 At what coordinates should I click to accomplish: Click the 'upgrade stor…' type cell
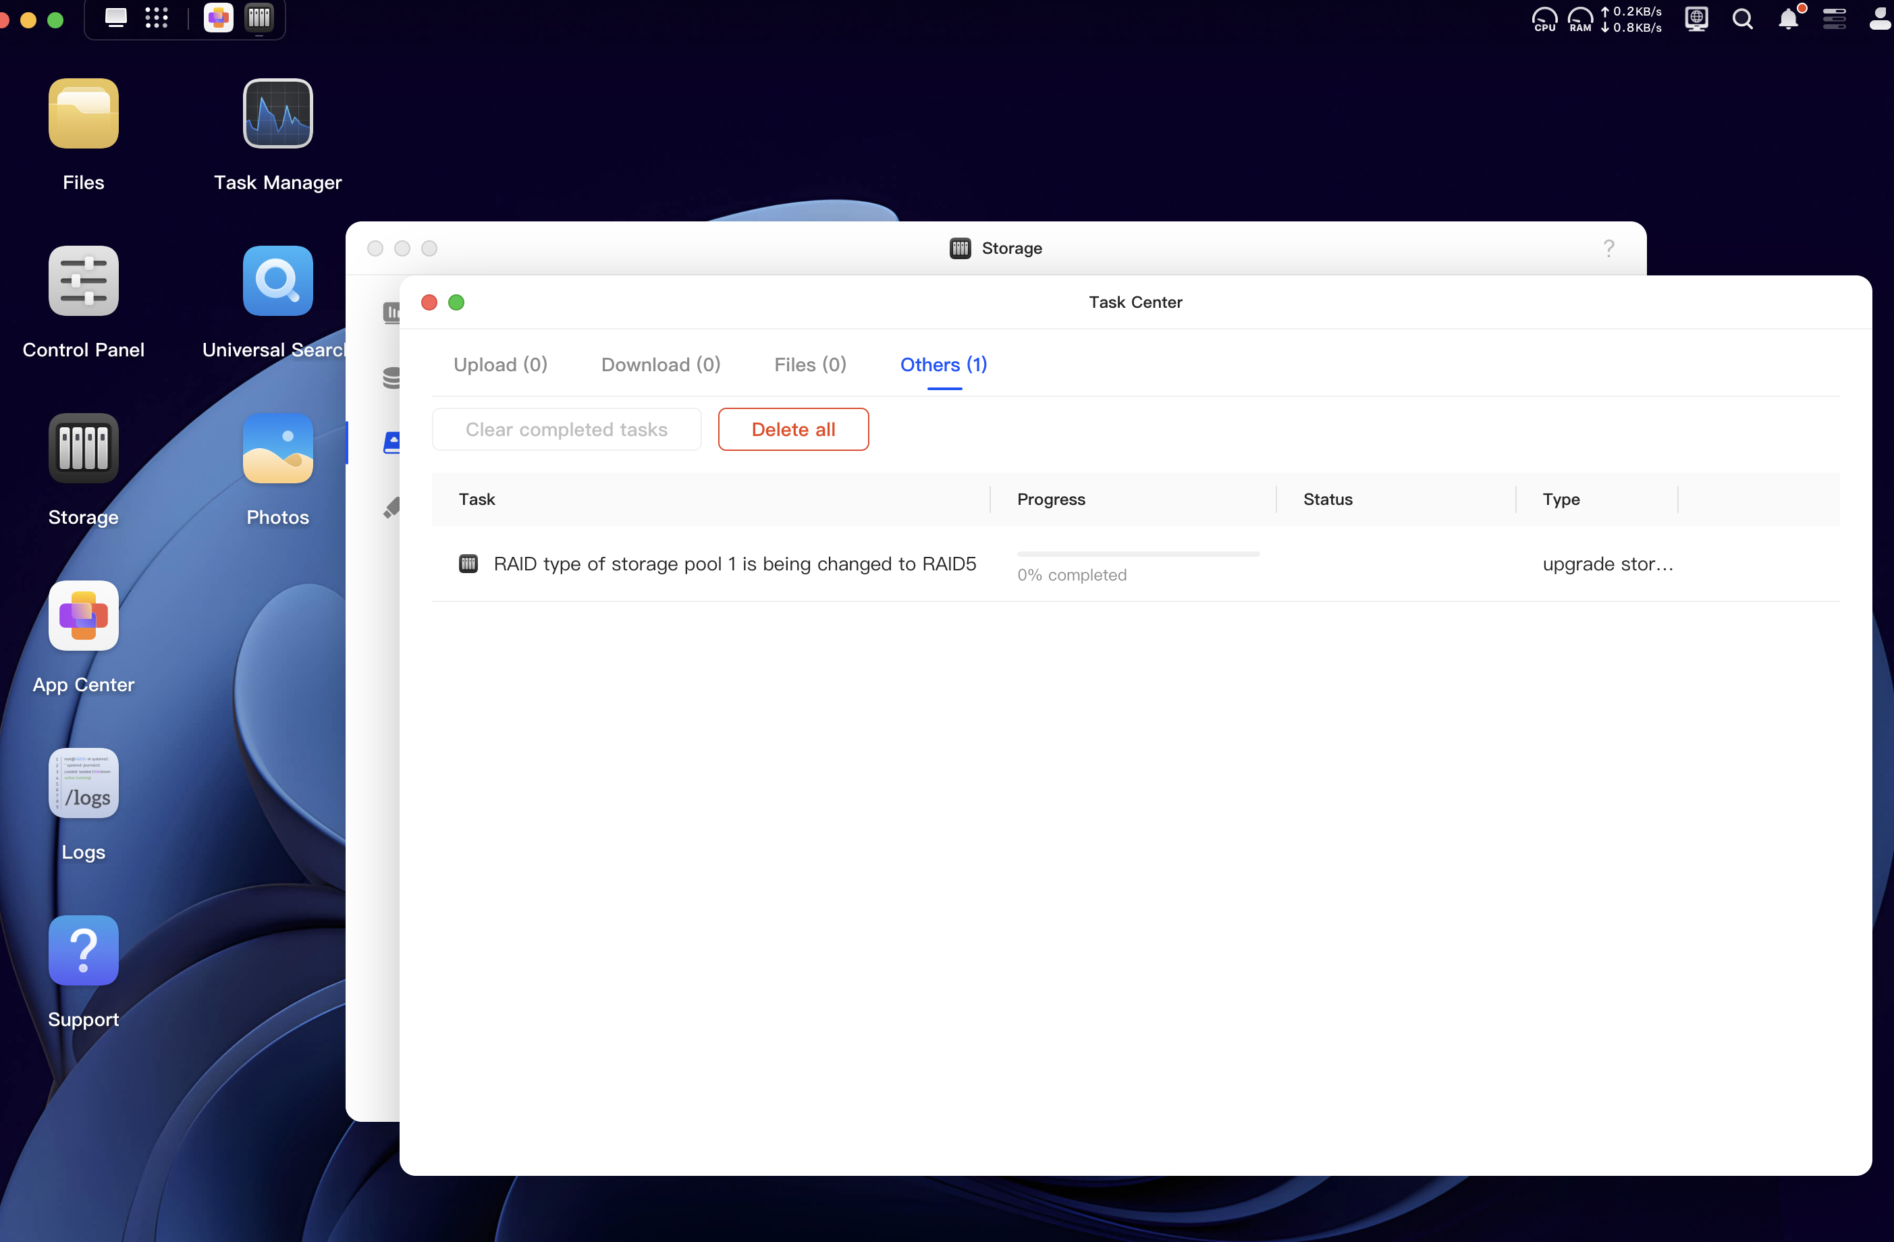coord(1608,564)
